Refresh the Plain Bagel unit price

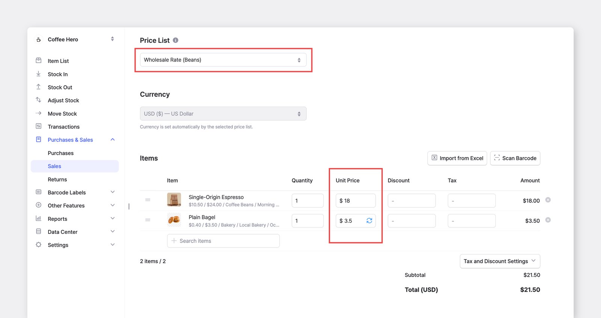pos(369,221)
